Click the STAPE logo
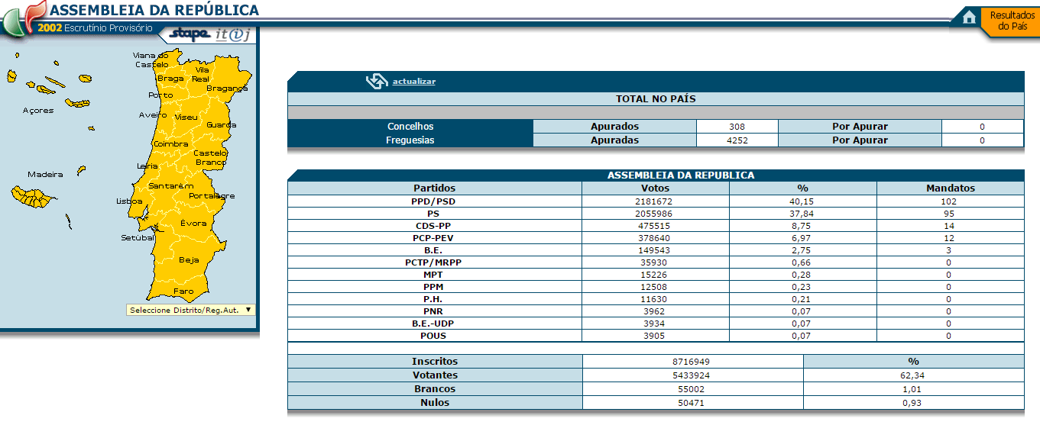The height and width of the screenshot is (425, 1040). (x=189, y=34)
